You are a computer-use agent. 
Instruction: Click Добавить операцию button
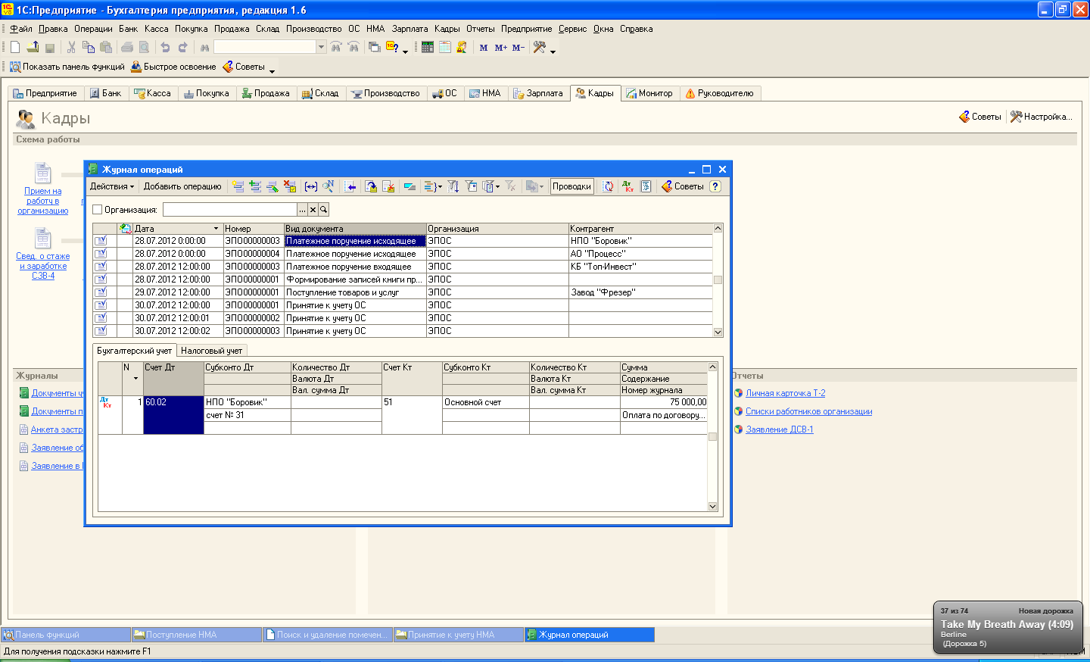182,186
